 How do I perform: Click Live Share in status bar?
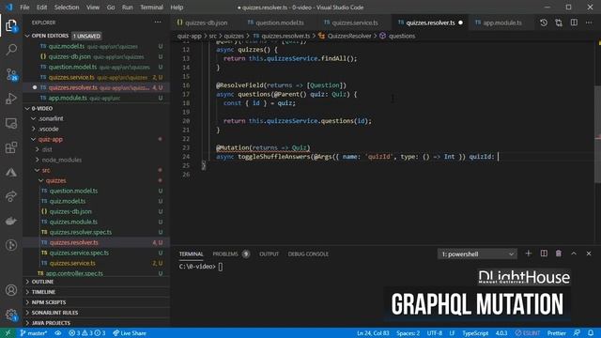(x=130, y=333)
